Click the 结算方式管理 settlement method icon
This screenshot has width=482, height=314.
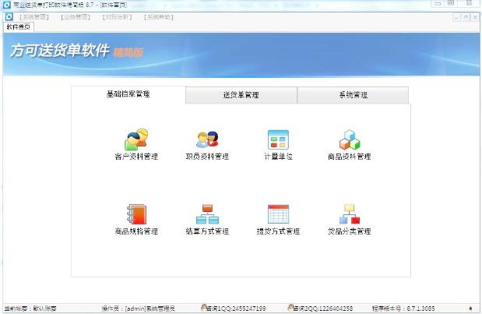207,215
